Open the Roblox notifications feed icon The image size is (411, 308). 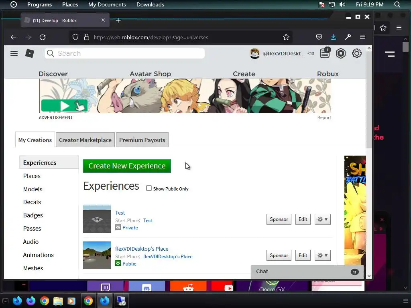pos(325,53)
